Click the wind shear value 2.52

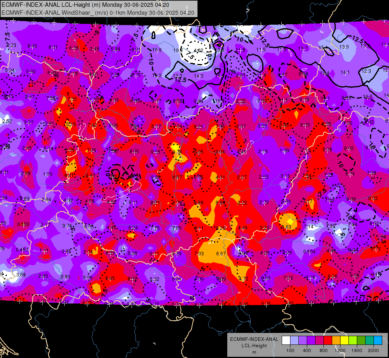7,121
